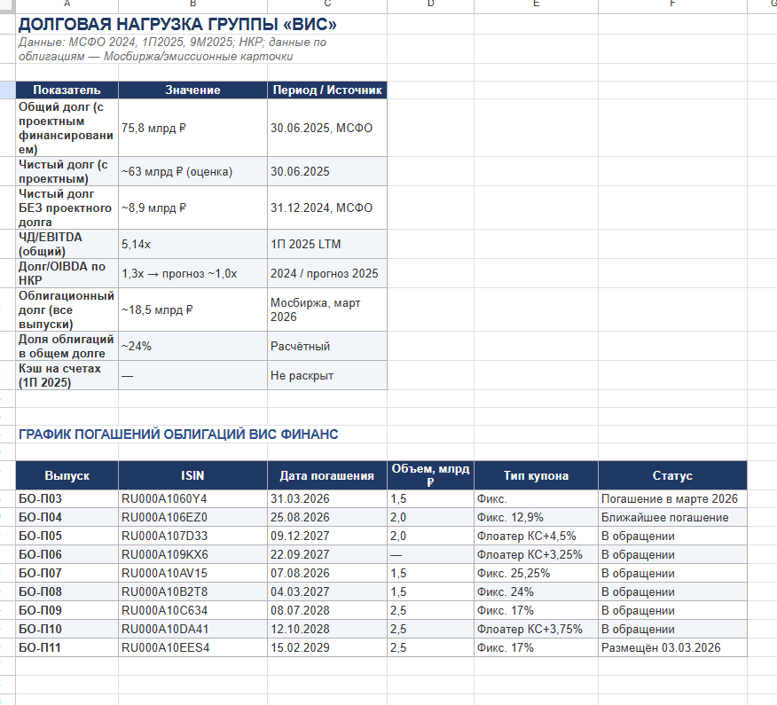Select the cell «Расчётный»
Image resolution: width=777 pixels, height=705 pixels.
[327, 346]
